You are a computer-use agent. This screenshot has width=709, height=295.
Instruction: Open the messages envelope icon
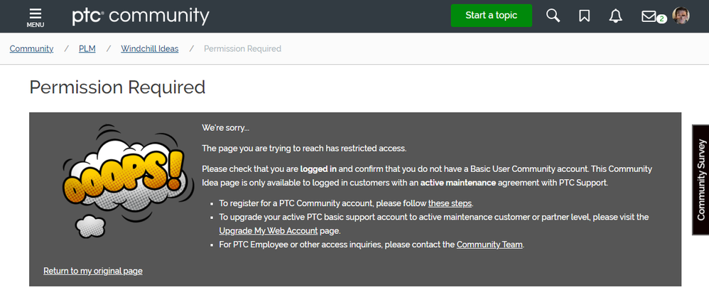click(649, 16)
